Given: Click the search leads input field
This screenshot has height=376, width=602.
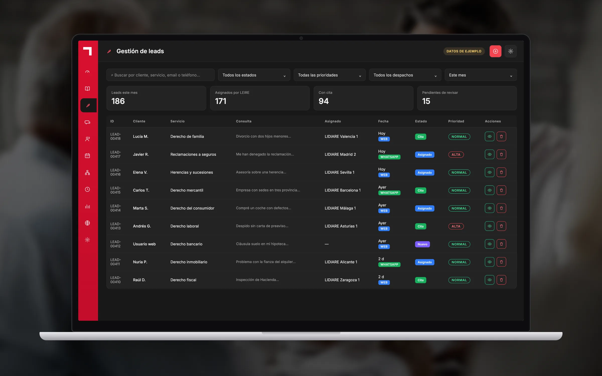Looking at the screenshot, I should [161, 75].
